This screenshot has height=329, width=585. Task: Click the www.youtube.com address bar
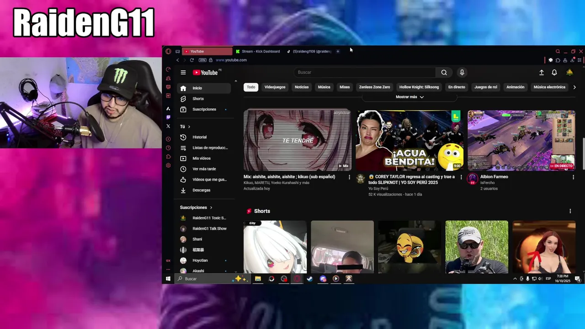pos(231,60)
